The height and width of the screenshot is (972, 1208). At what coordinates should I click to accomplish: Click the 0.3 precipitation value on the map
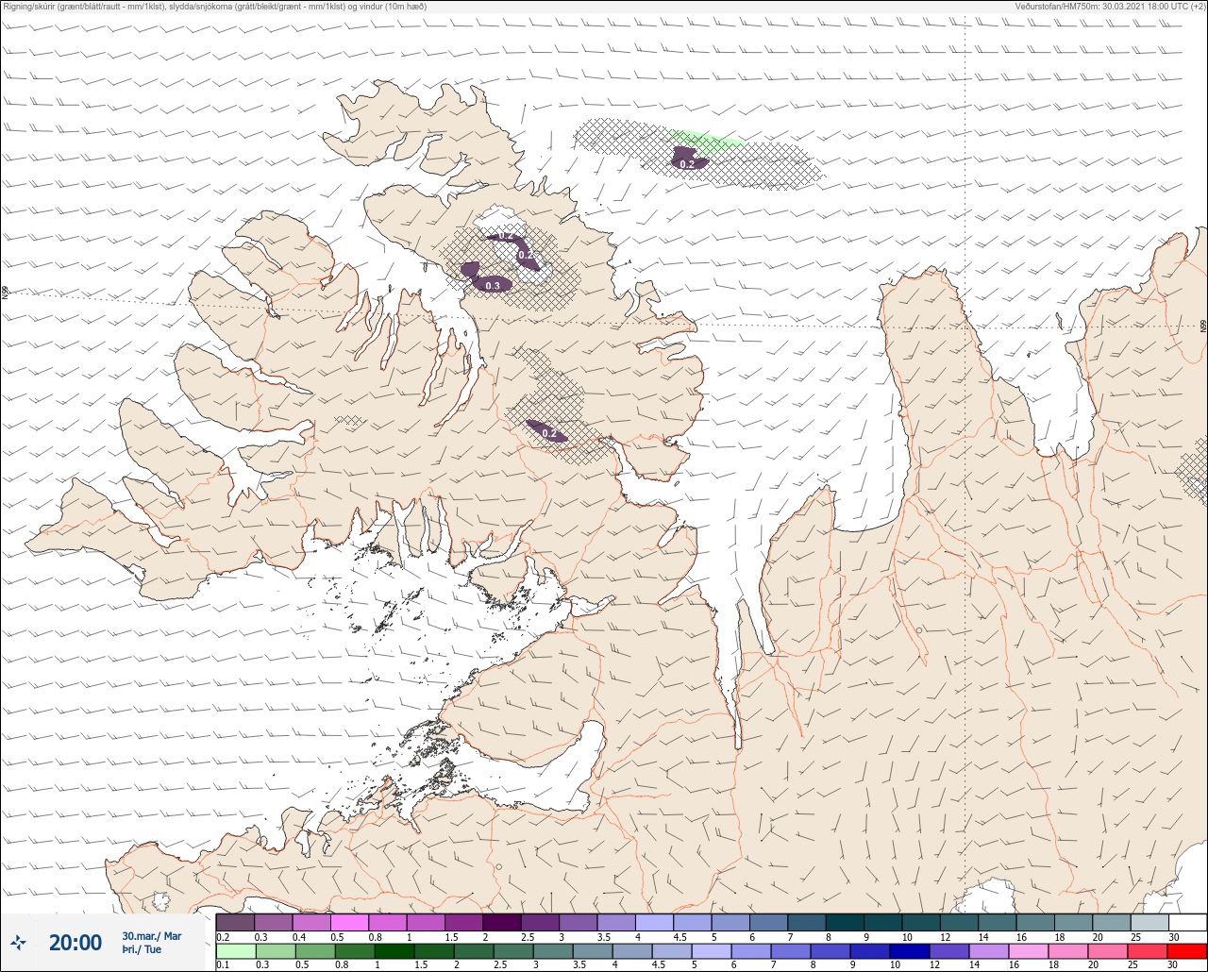tap(493, 285)
